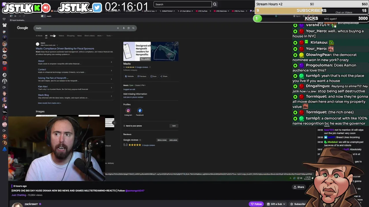Open the More search filters dropdown
The width and height of the screenshot is (369, 207).
point(100,36)
